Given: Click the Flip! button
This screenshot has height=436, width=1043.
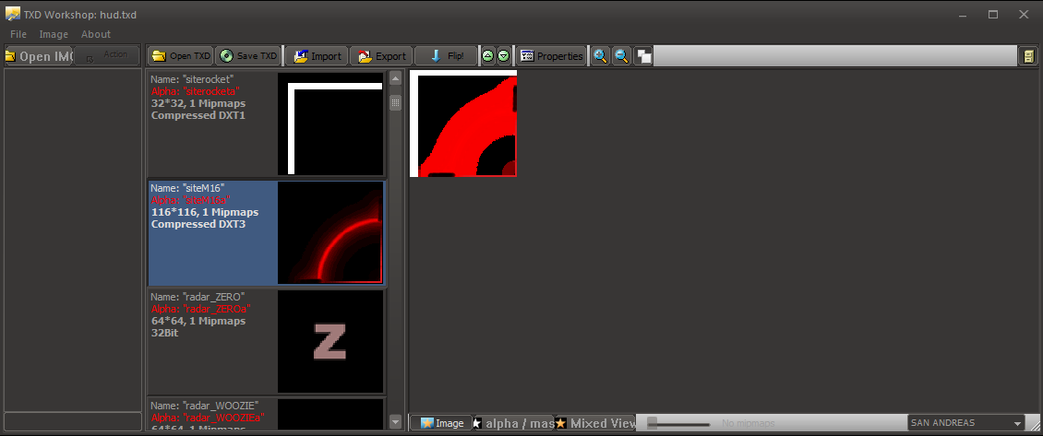Looking at the screenshot, I should pyautogui.click(x=447, y=56).
